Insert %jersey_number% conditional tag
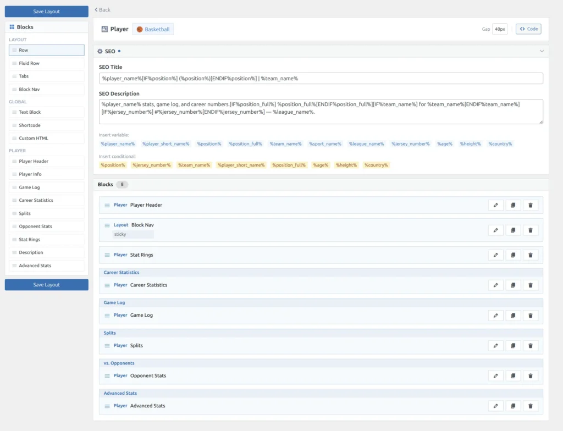Screen dimensions: 563x431 (x=152, y=165)
